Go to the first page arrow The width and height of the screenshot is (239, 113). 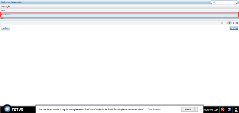222,23
